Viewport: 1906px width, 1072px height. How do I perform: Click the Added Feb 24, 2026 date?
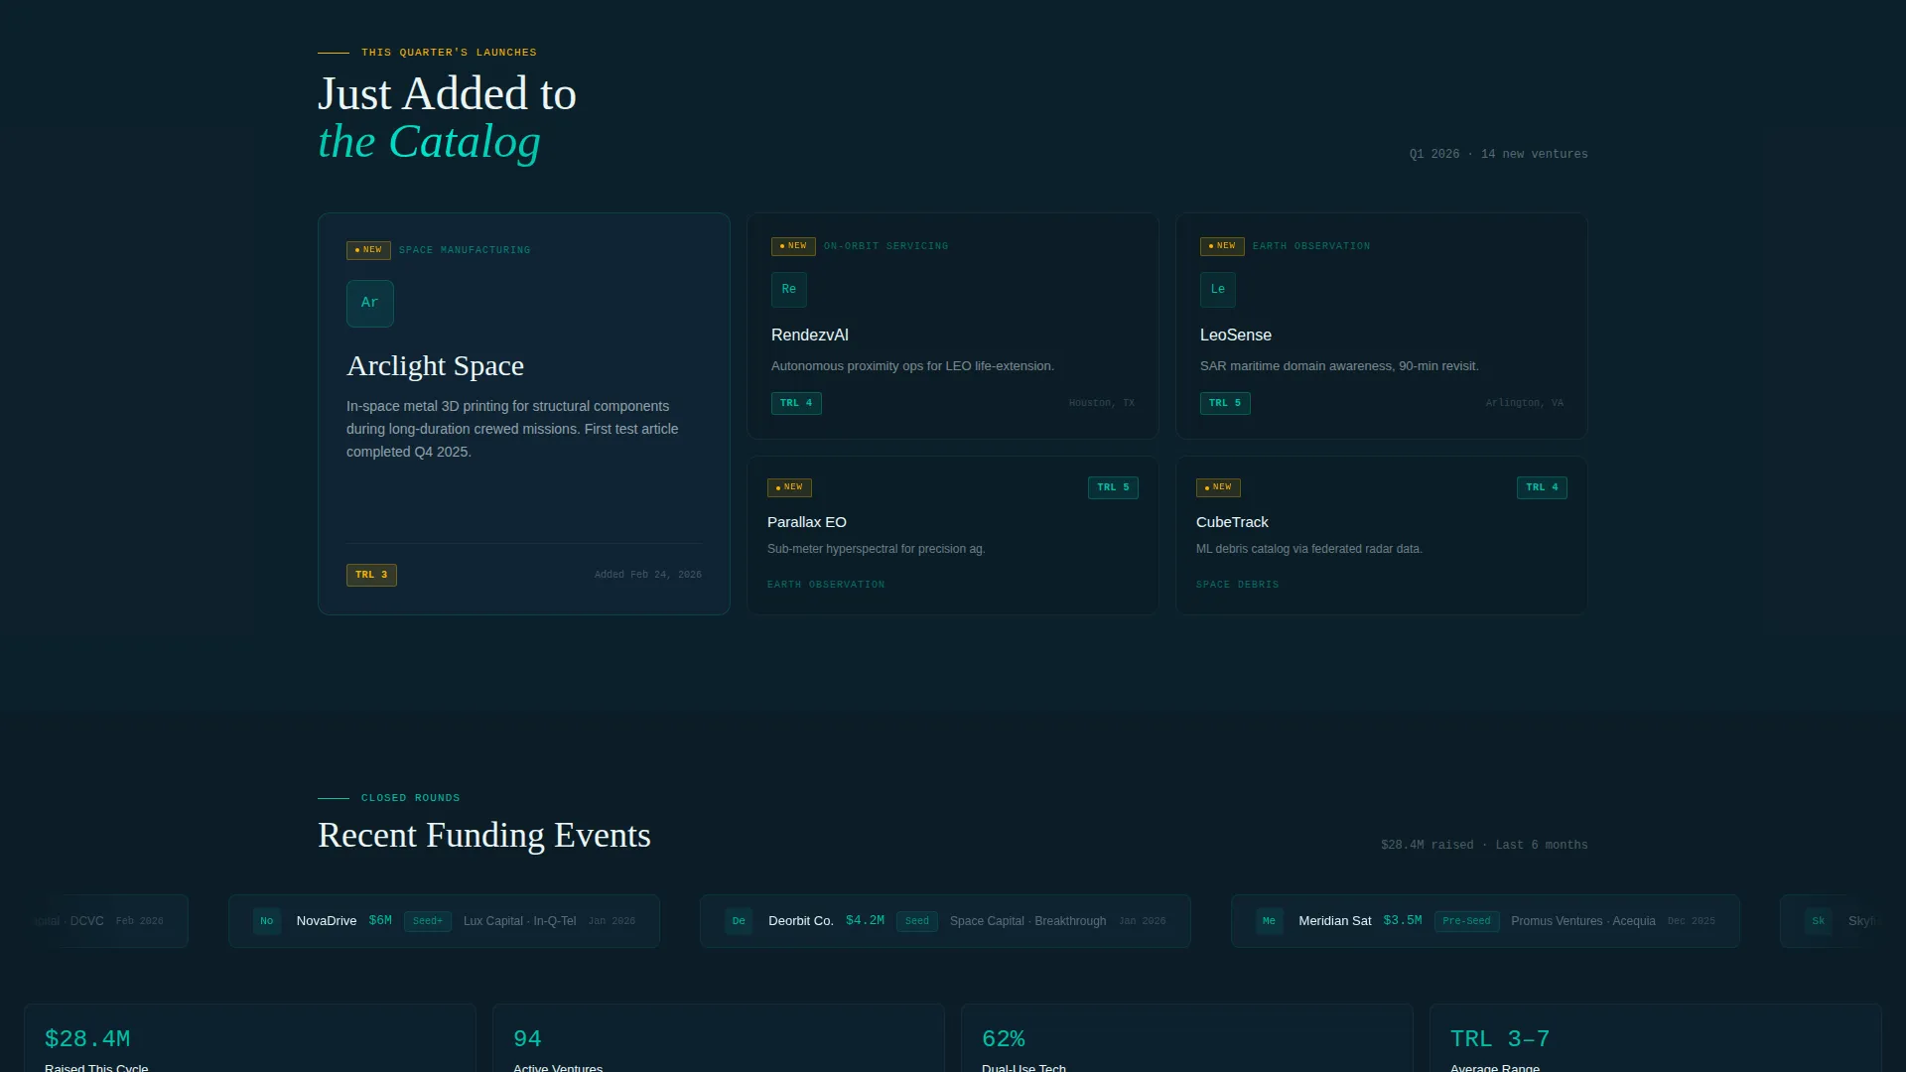click(648, 575)
